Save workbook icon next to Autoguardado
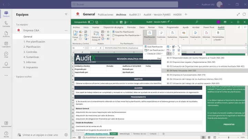Screen dimensions: 248x139 [97, 22]
